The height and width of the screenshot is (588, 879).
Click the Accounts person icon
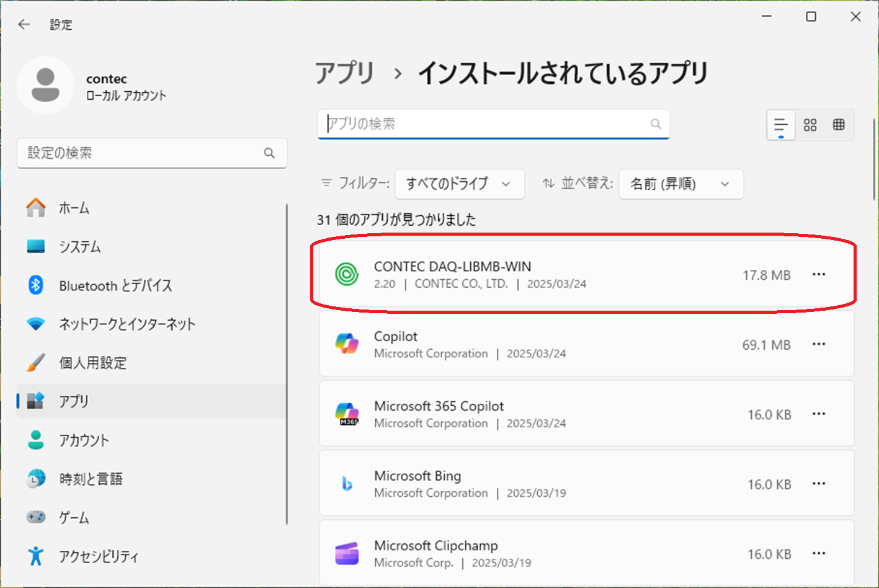click(36, 440)
